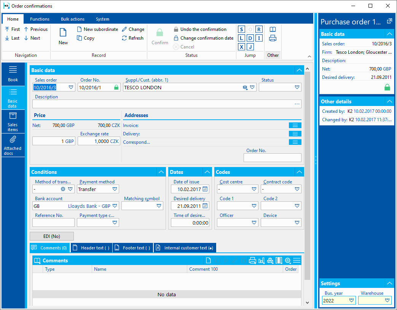Image resolution: width=397 pixels, height=310 pixels.
Task: Collapse the Dates section
Action: tap(207, 172)
